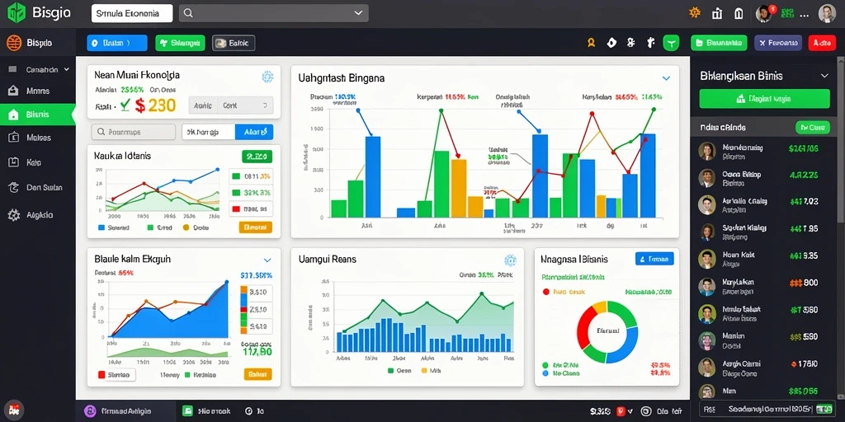Open user avatar with red notification badge
Screen dimensions: 845x422
tap(764, 13)
